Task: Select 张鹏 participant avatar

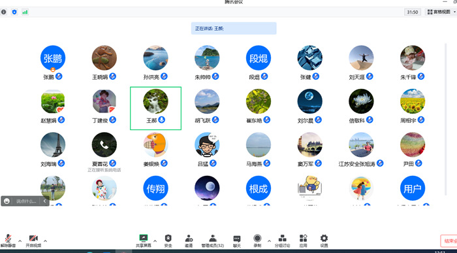Action: 53,58
